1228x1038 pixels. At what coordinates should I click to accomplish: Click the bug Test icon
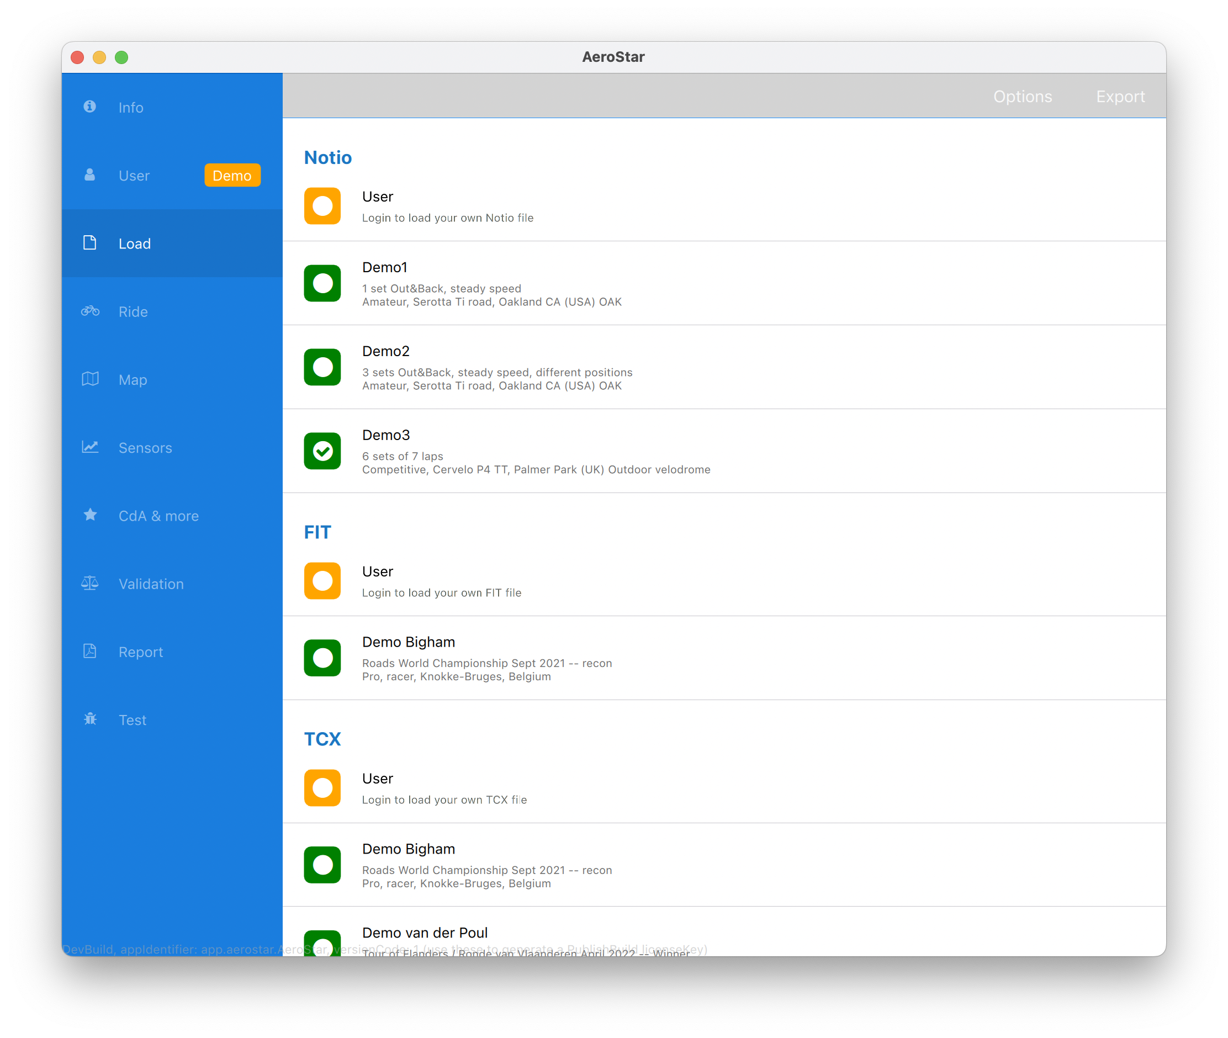pos(90,719)
